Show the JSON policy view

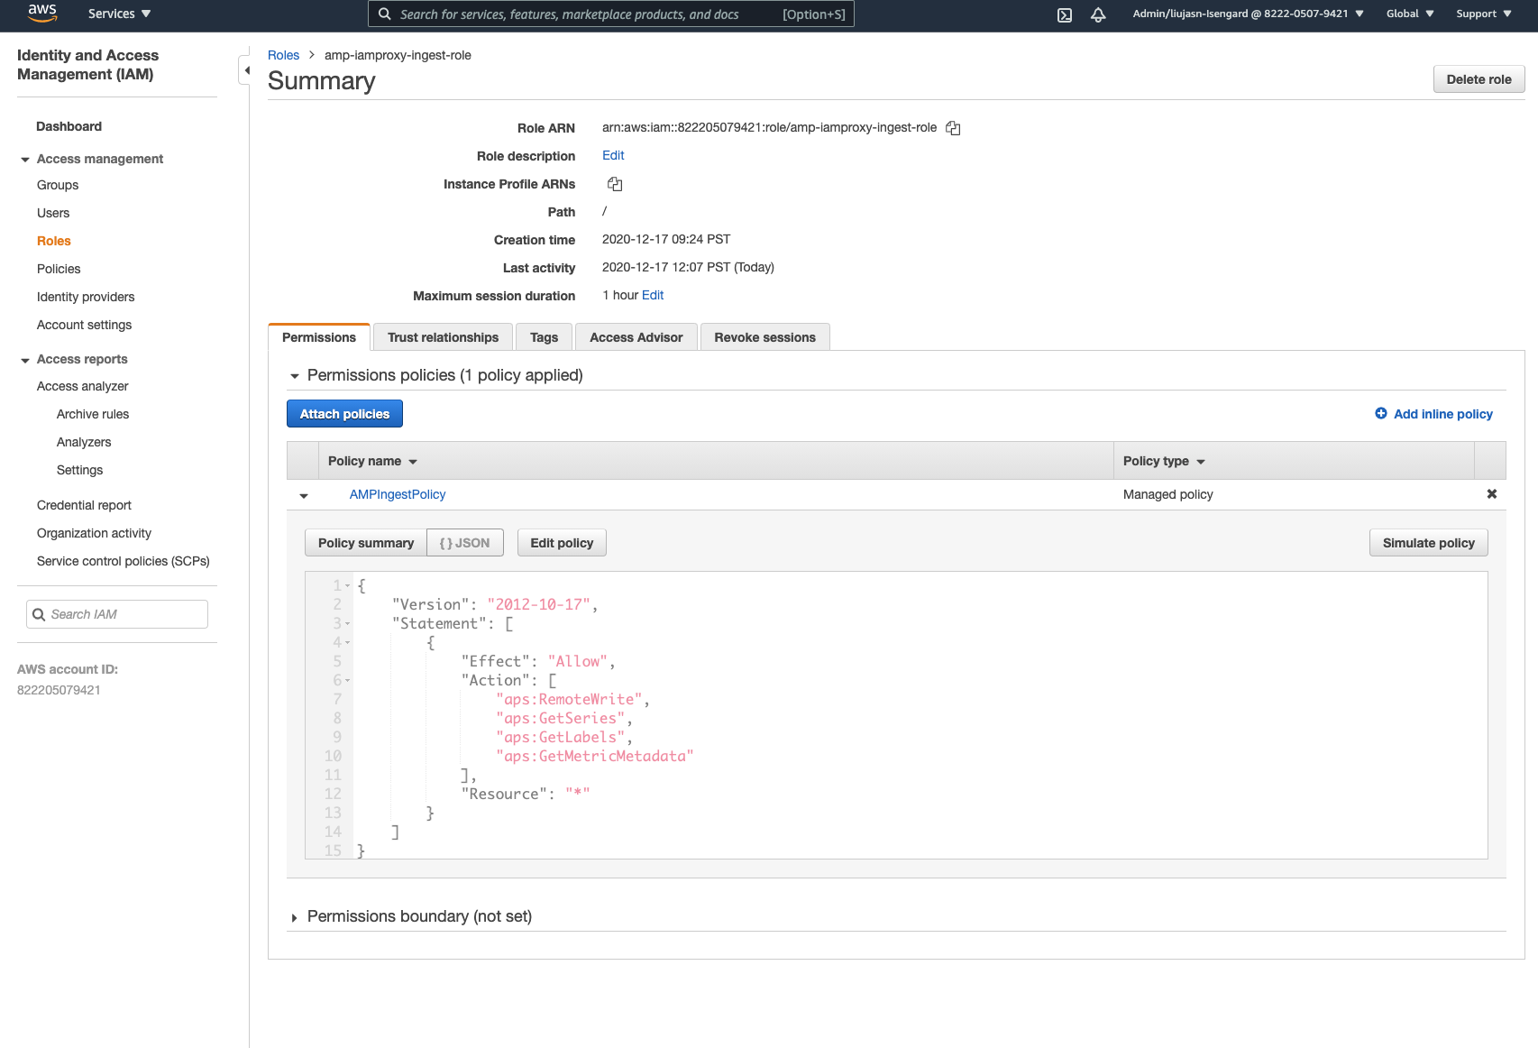point(465,543)
